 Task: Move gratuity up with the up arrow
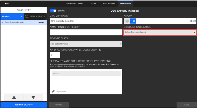coord(14,97)
